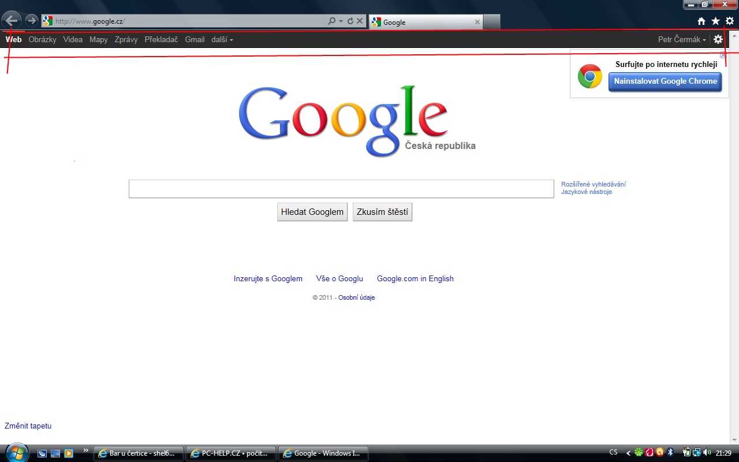Open the Petr Čermák account dropdown
This screenshot has height=462, width=739.
682,39
